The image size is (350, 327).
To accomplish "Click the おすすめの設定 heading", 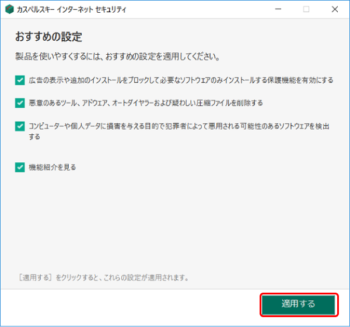I will click(48, 37).
